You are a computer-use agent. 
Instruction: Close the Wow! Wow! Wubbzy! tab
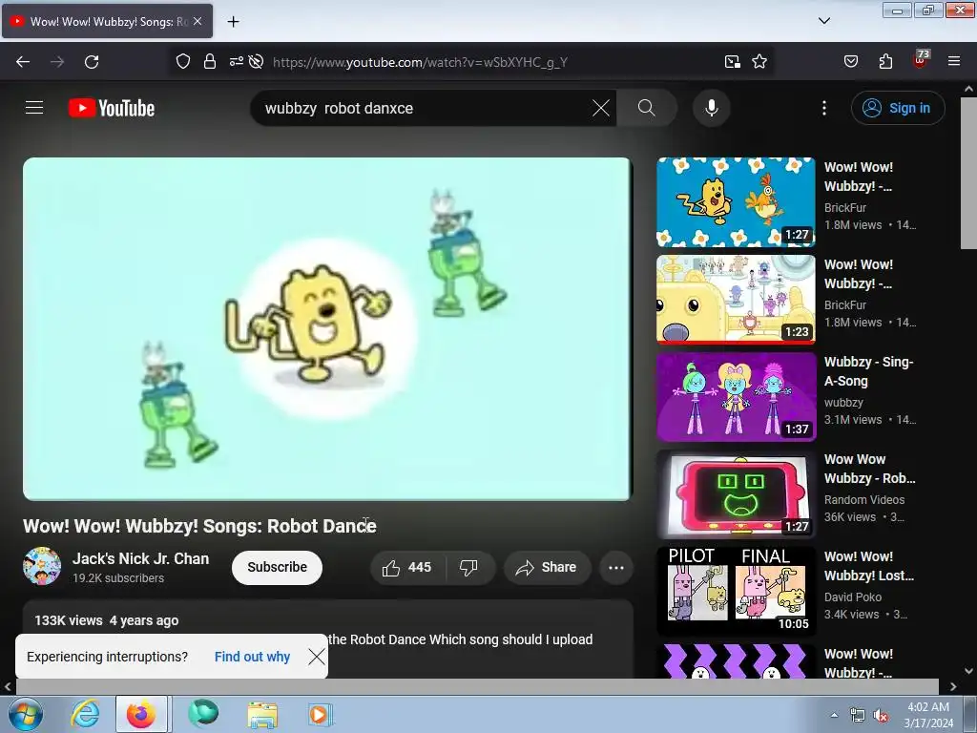pos(197,21)
